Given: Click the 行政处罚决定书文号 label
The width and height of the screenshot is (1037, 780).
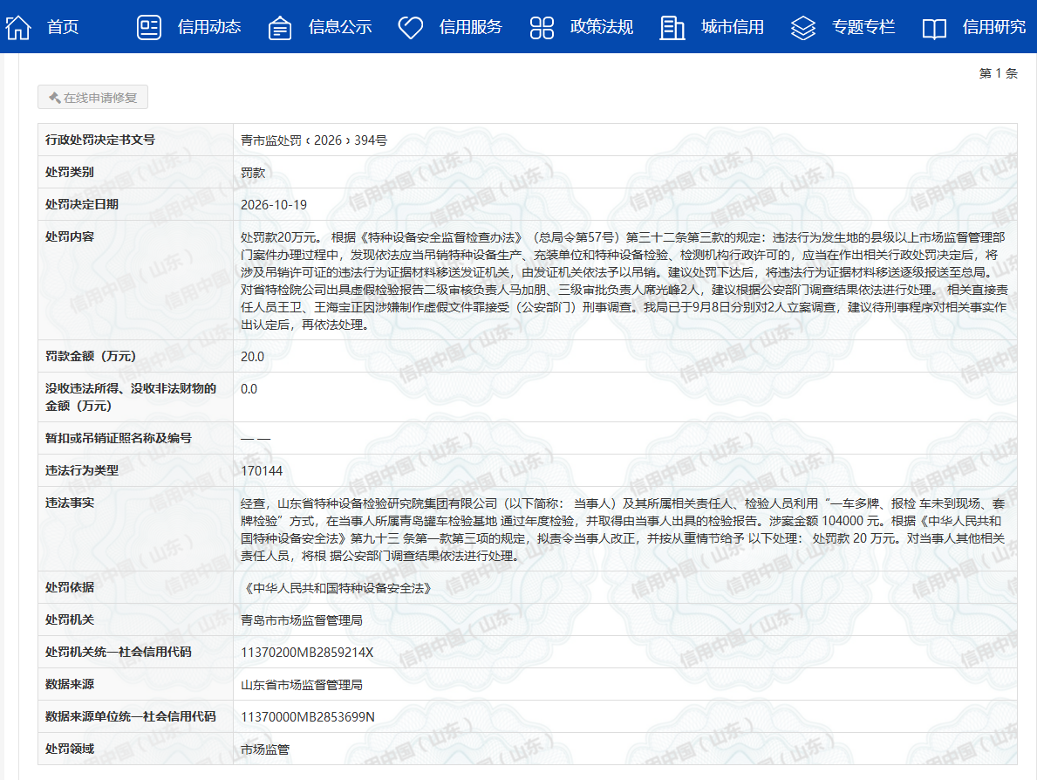Looking at the screenshot, I should pos(100,140).
